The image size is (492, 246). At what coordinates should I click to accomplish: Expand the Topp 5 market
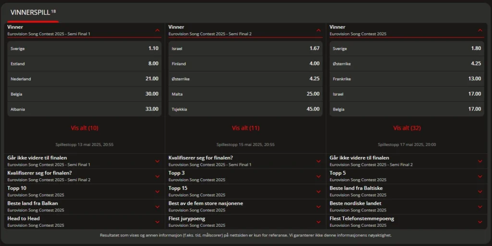click(x=406, y=176)
